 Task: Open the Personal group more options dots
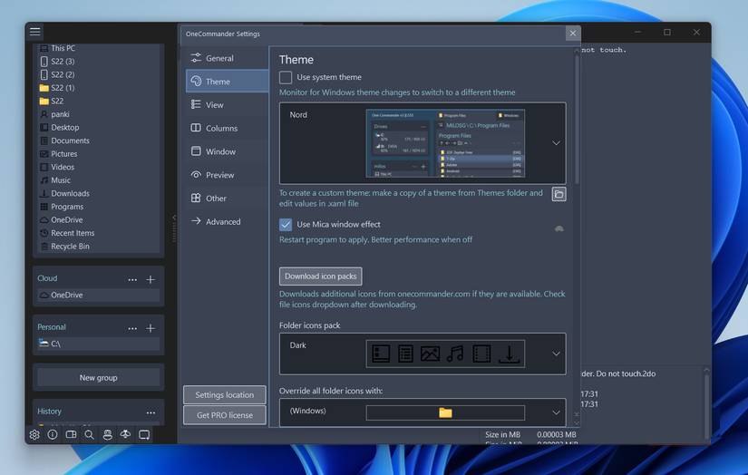[x=132, y=328]
